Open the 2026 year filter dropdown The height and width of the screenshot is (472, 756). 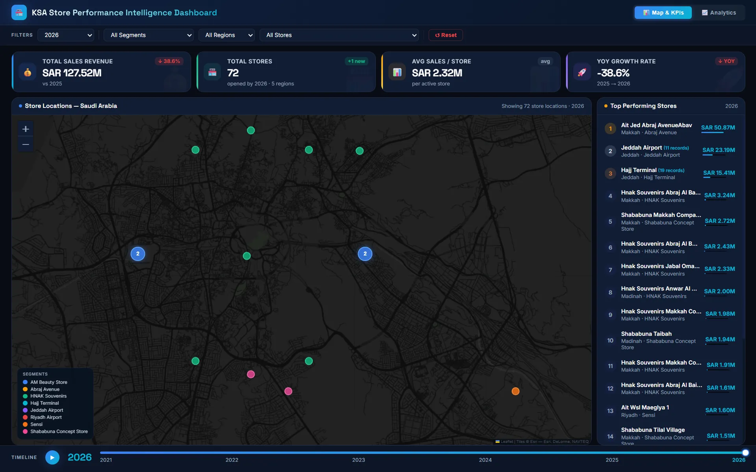66,35
